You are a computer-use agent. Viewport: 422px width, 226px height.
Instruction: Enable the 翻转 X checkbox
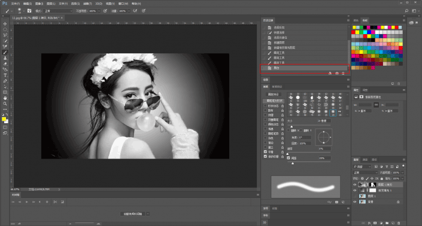(289, 130)
